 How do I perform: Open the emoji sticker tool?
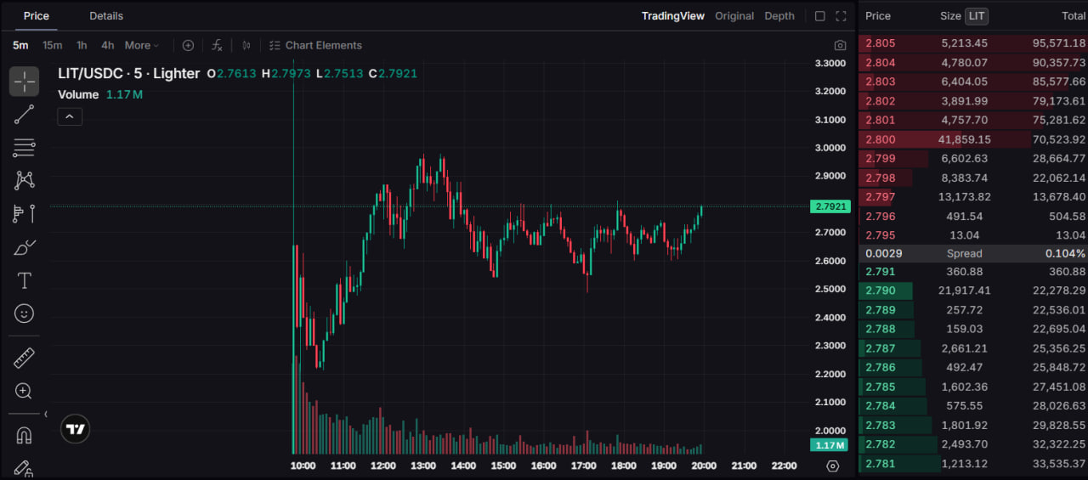(x=24, y=313)
